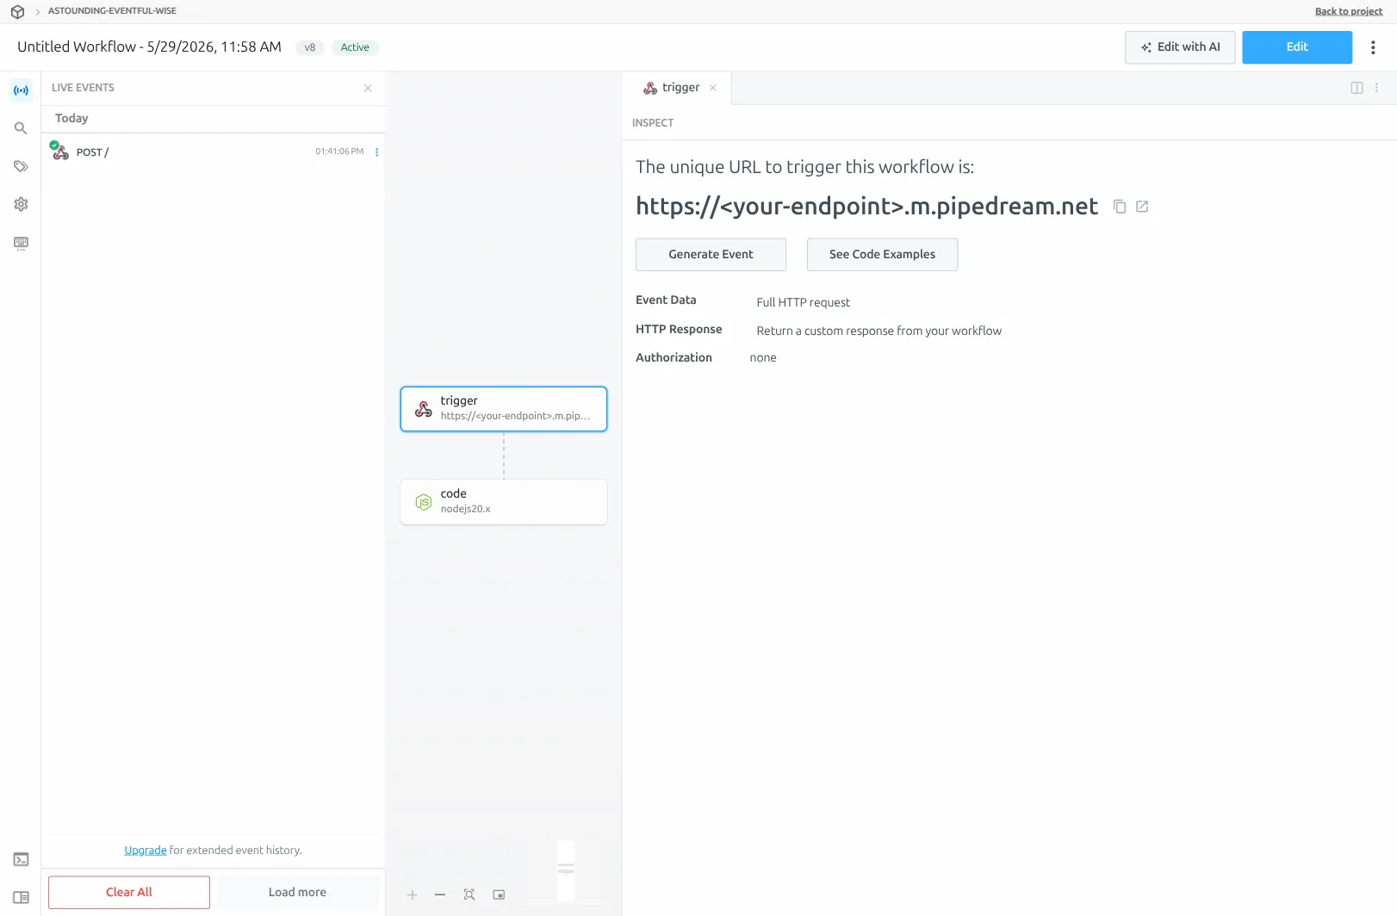Close the trigger tab
This screenshot has height=916, width=1397.
(712, 88)
